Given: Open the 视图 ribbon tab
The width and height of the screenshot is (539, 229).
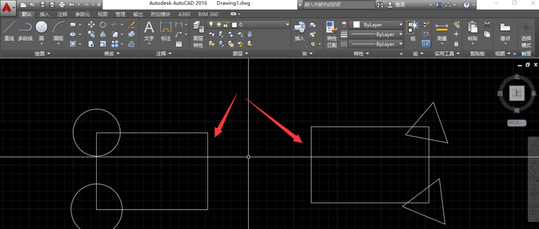Looking at the screenshot, I should [103, 14].
